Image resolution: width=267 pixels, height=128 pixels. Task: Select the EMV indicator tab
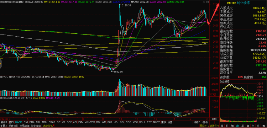pyautogui.click(x=81, y=122)
